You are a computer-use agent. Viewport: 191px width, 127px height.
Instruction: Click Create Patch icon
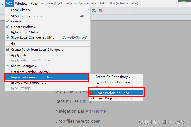point(7,49)
